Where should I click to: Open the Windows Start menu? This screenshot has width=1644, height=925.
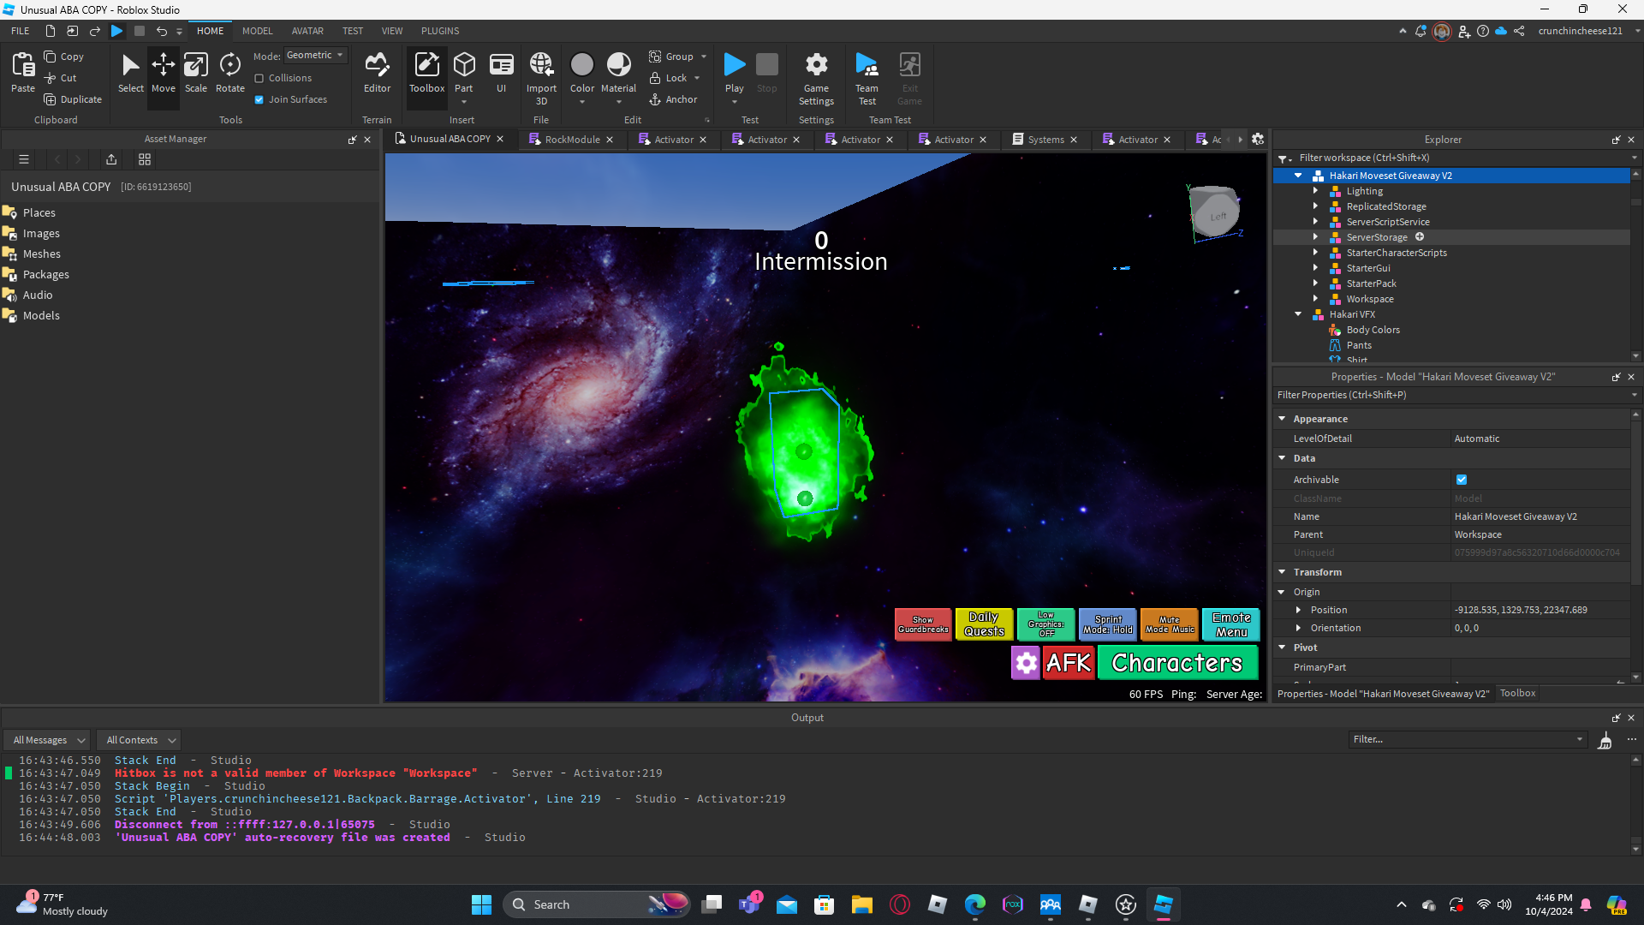pyautogui.click(x=481, y=904)
